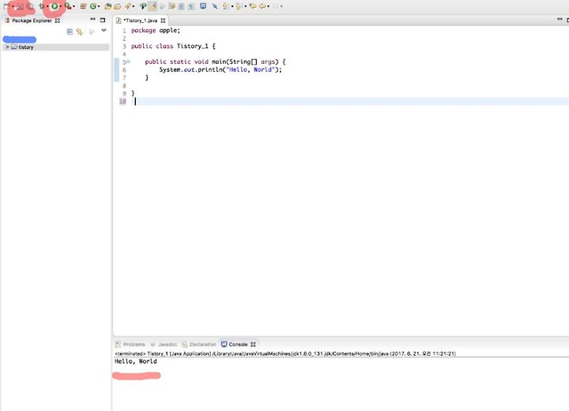Click Collapse All in Package Explorer

pos(70,32)
